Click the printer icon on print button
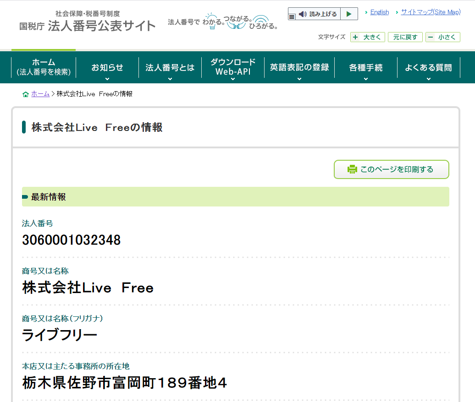Viewport: 475px width, 402px height. point(352,169)
